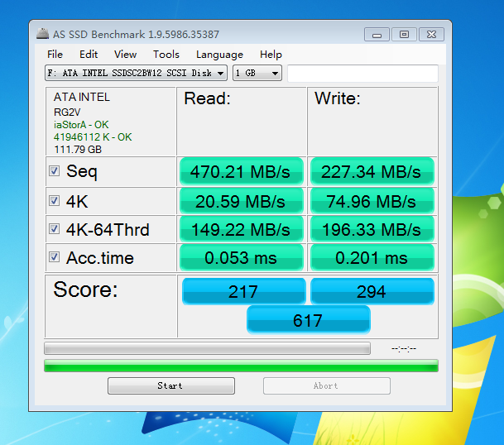Click the Seq row label
Image resolution: width=504 pixels, height=445 pixels.
pos(82,171)
